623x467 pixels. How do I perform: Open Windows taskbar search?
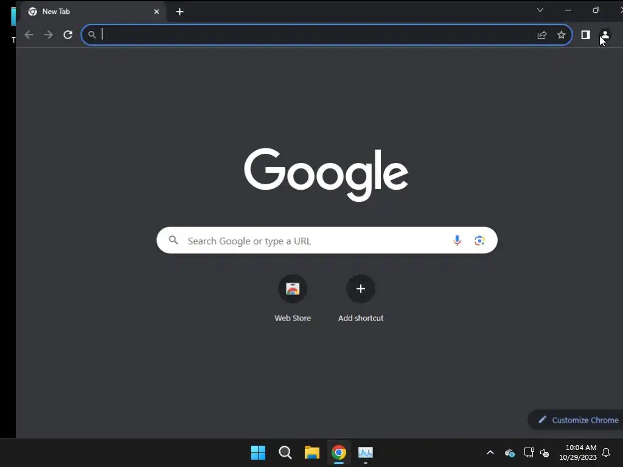click(x=285, y=452)
